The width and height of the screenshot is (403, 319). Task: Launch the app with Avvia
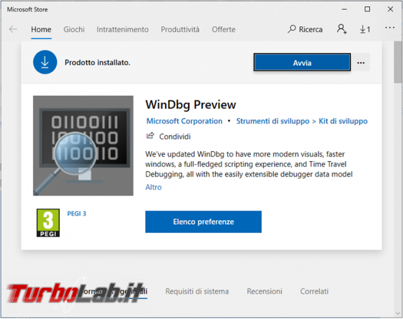point(302,63)
